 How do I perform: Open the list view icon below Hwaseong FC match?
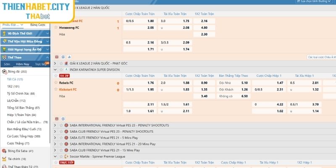tap(63, 57)
